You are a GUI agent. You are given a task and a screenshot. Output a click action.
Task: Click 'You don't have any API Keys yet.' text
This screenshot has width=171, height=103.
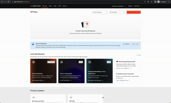click(x=85, y=31)
